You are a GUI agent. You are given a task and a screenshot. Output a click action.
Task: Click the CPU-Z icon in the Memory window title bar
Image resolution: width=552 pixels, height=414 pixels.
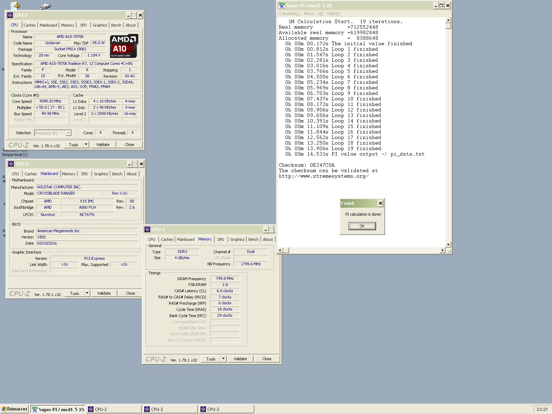[147, 229]
